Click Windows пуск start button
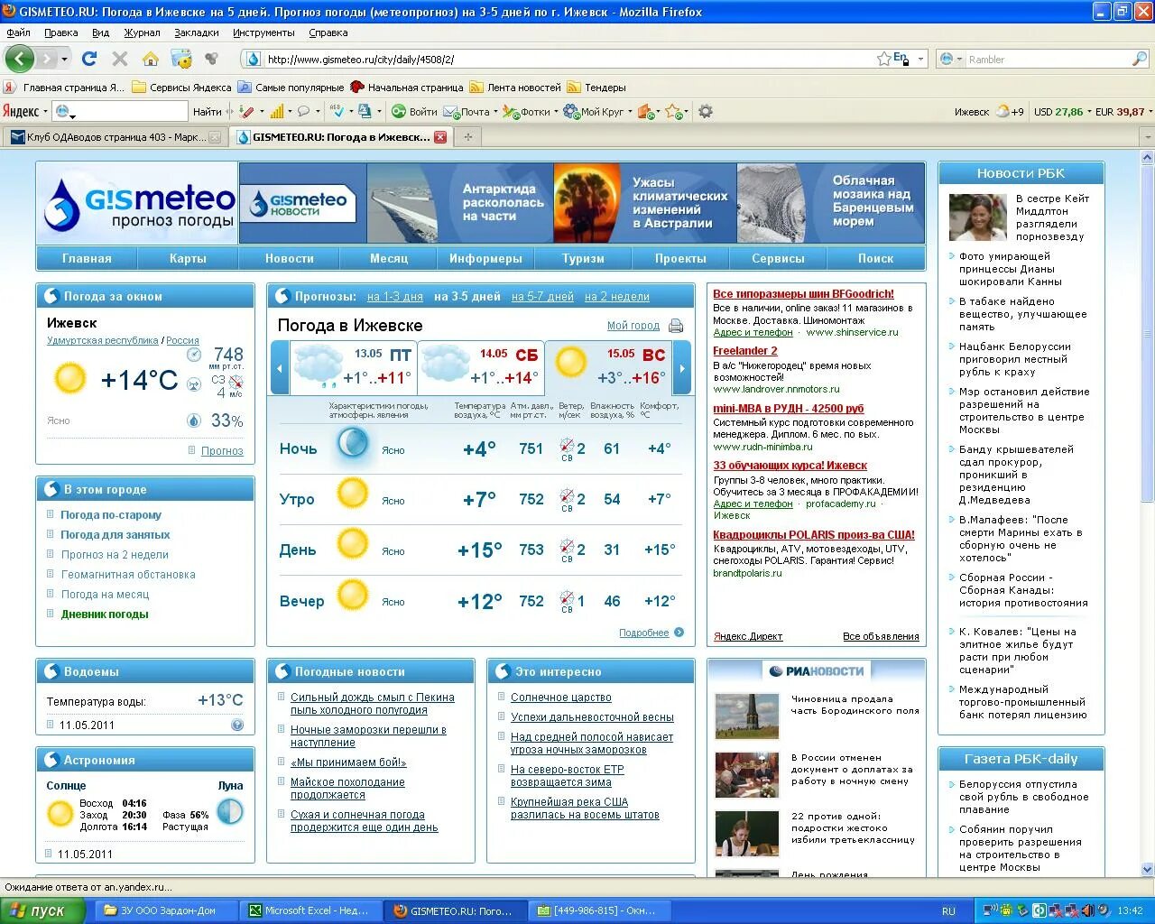The height and width of the screenshot is (924, 1155). point(43,910)
